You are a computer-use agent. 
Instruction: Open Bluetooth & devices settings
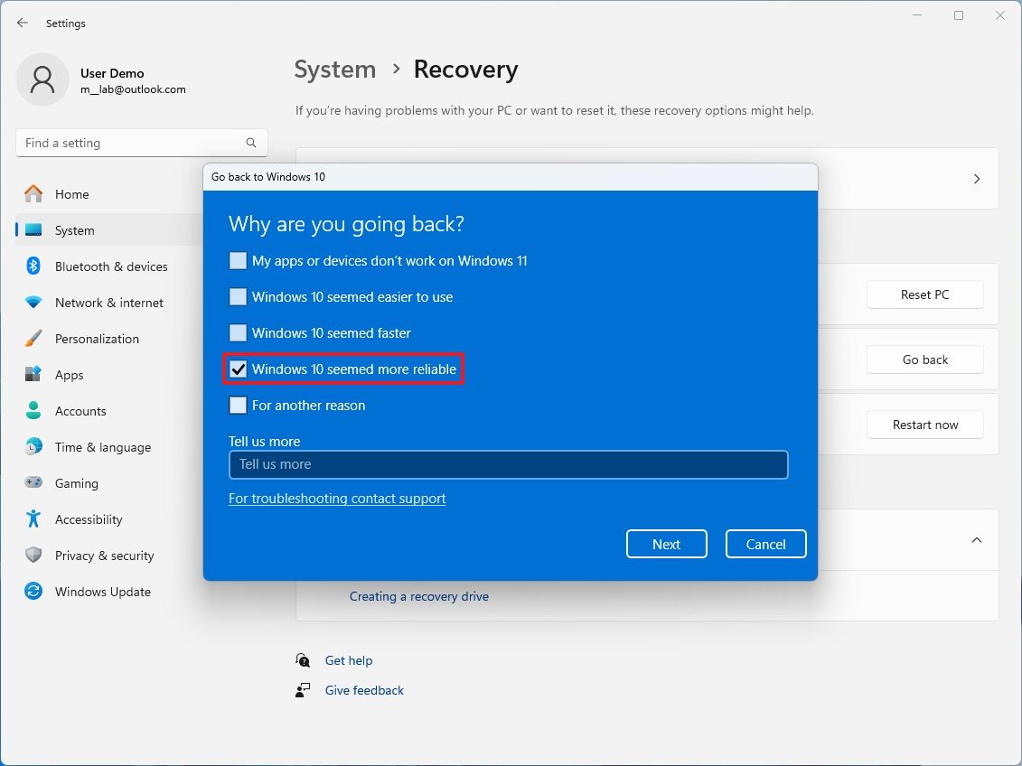(111, 266)
